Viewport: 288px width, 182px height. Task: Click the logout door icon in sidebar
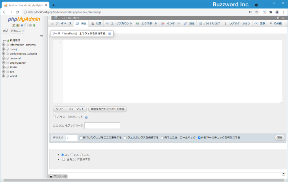pos(18,25)
